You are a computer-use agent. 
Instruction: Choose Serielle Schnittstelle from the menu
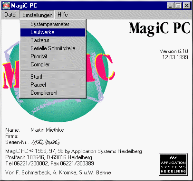click(x=53, y=48)
